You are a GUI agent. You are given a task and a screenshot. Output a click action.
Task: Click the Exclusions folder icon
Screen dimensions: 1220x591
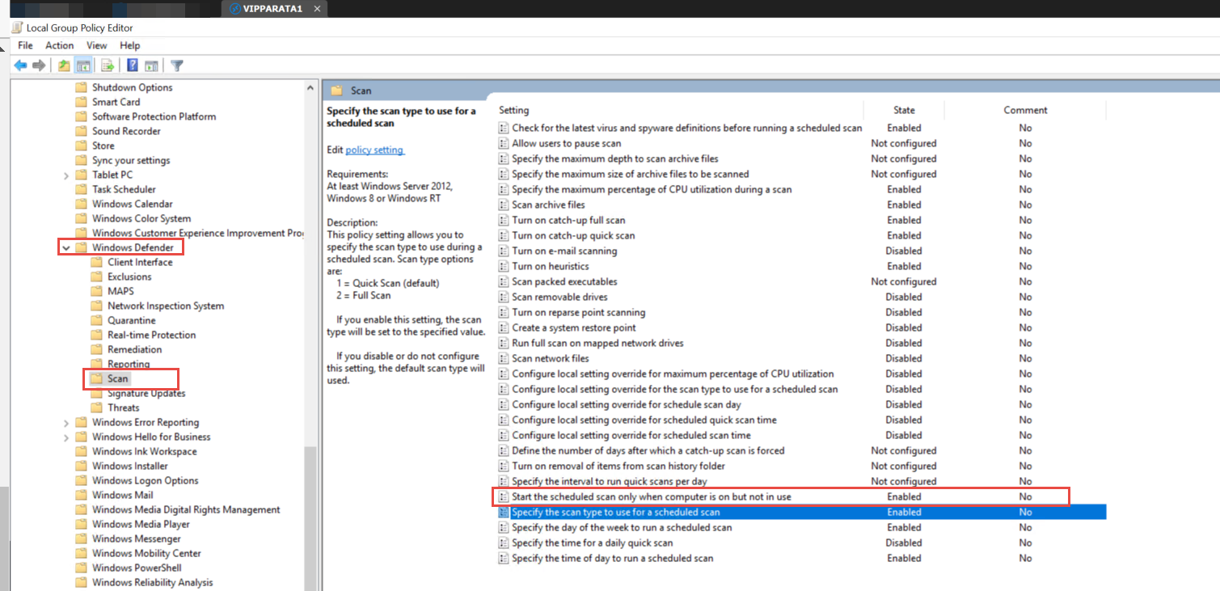[96, 277]
